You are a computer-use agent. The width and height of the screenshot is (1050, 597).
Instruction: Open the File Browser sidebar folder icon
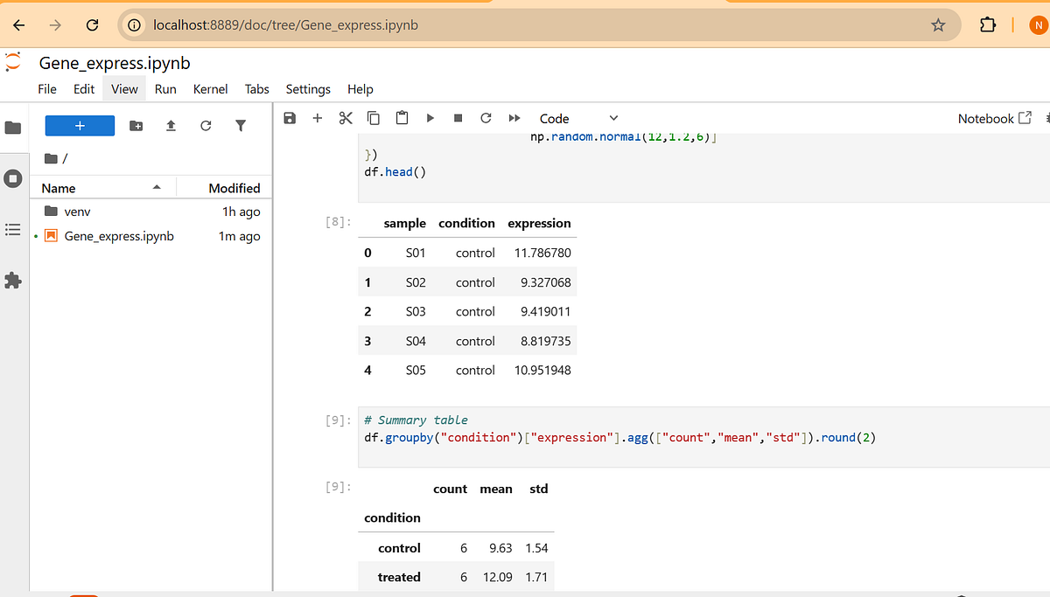[13, 128]
